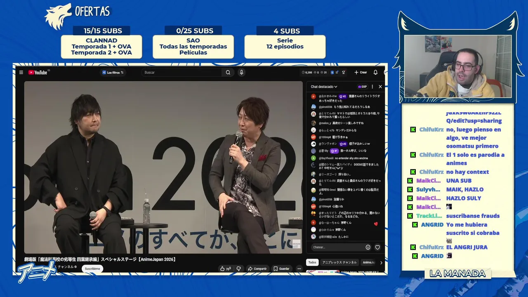Click the "no hay context" message
This screenshot has width=528, height=297.
[x=467, y=172]
